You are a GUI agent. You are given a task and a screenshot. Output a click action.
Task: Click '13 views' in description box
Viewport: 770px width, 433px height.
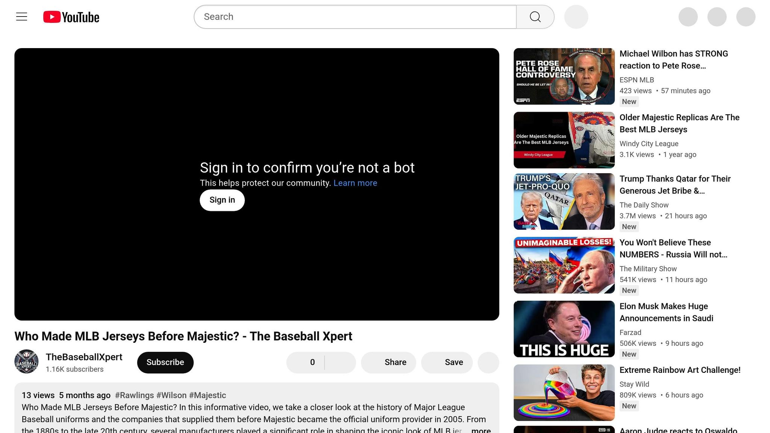click(38, 395)
